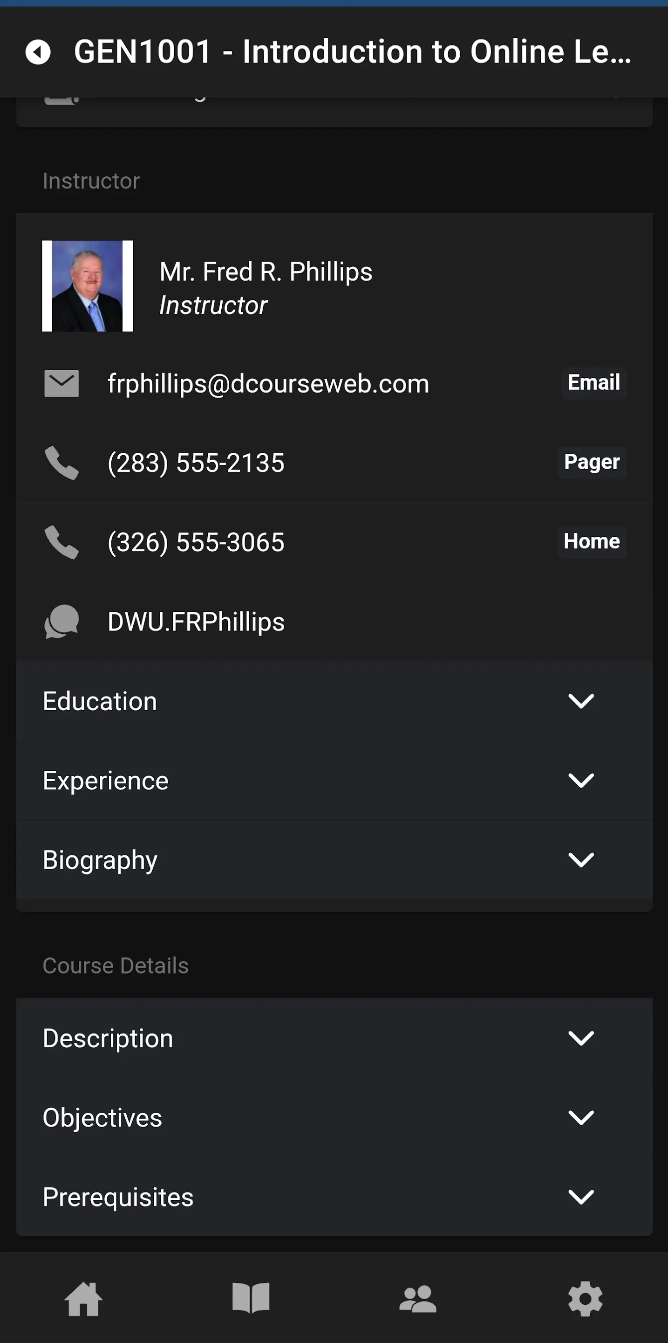Expand the Objectives section chevron

pyautogui.click(x=581, y=1117)
